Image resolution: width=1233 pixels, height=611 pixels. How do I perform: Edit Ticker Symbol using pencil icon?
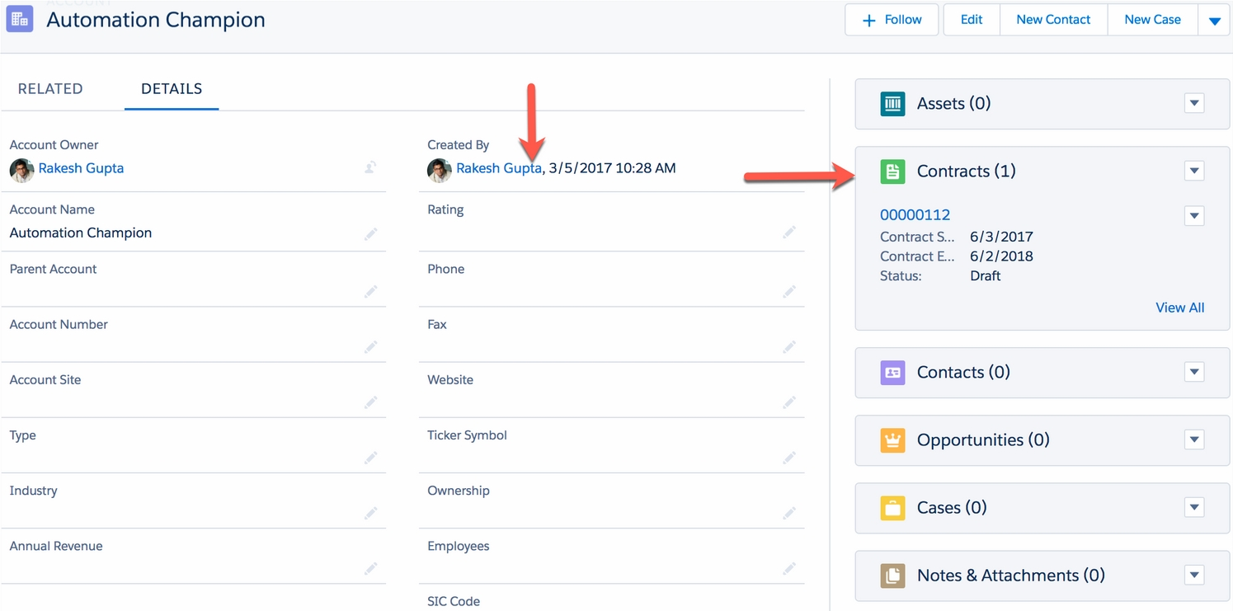tap(789, 458)
